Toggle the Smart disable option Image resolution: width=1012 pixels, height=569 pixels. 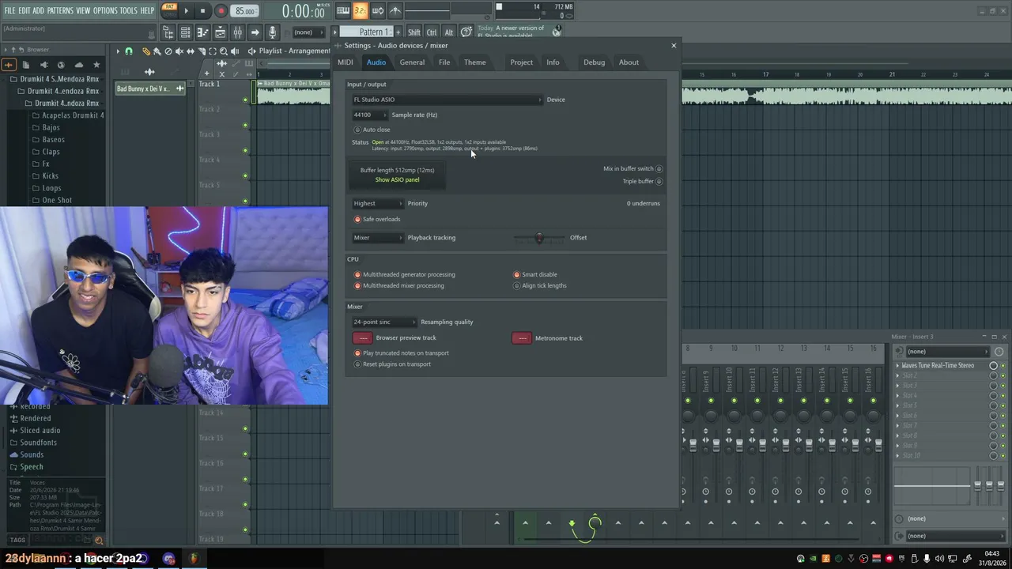pyautogui.click(x=517, y=275)
